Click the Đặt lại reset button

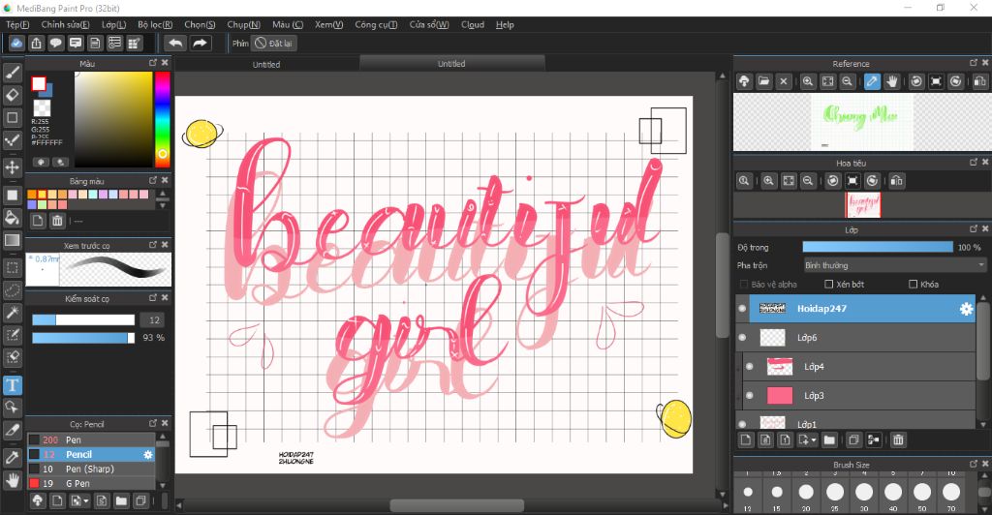coord(273,43)
